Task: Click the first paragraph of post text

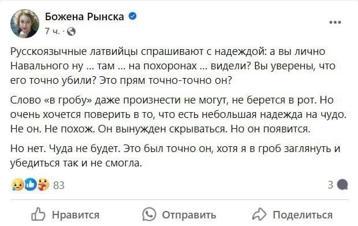Action: coord(173,66)
